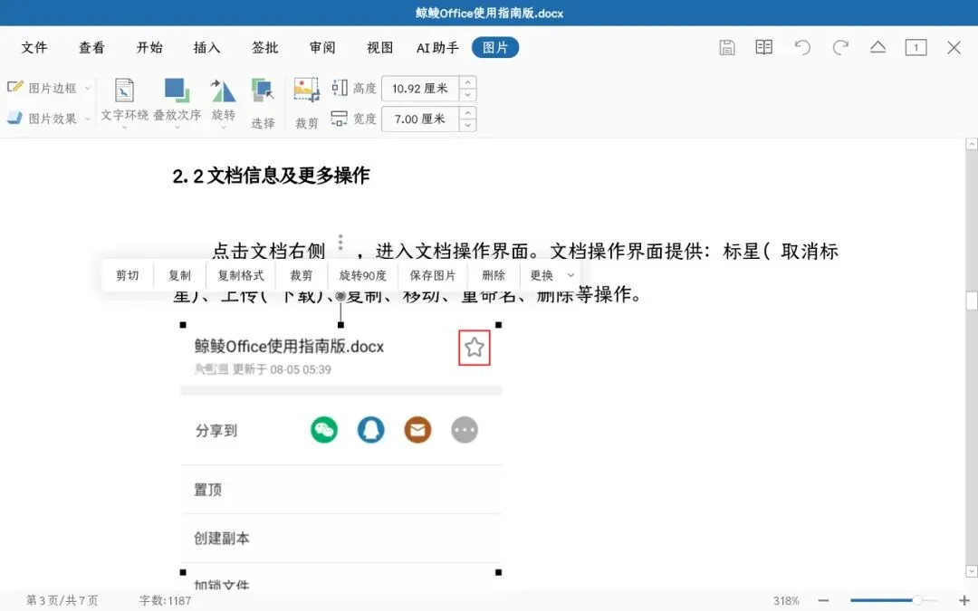Image resolution: width=978 pixels, height=611 pixels.
Task: Click the page indicator 第3页/共7页
Action: pos(62,600)
